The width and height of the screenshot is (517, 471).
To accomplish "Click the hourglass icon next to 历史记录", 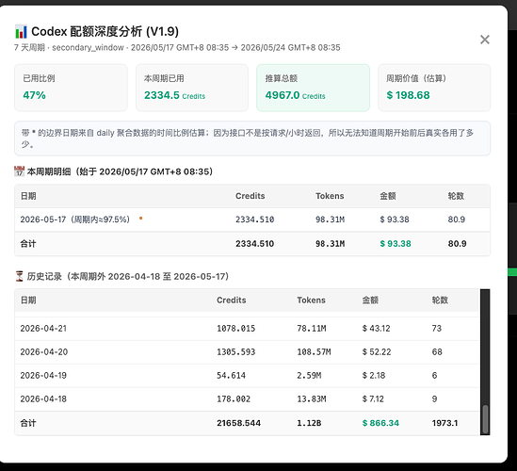I will (19, 276).
